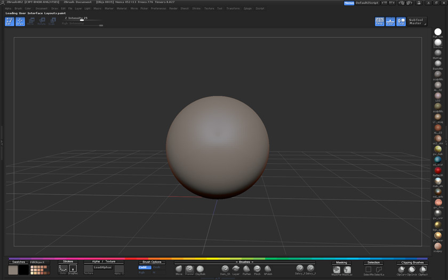The image size is (448, 280).
Task: Select the red material sphere thumbnail
Action: [438, 170]
